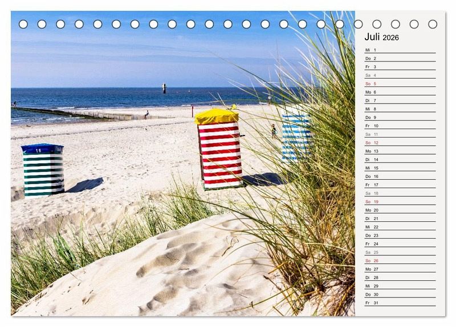Select the 'Fr 3' calendar row

[400, 67]
